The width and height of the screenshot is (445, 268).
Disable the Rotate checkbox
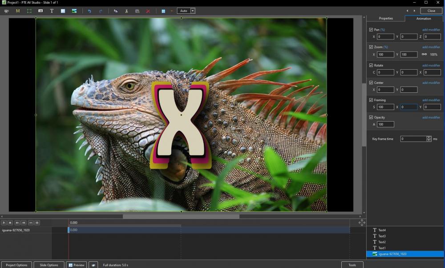click(x=371, y=65)
